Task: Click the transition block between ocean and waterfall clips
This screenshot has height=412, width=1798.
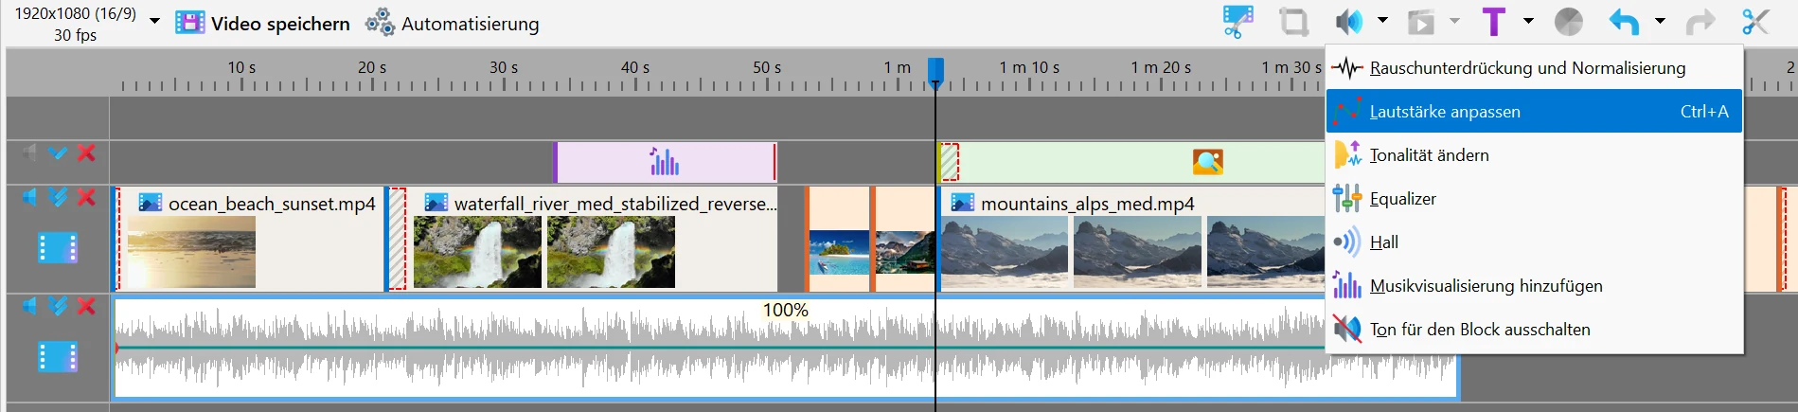Action: (397, 239)
